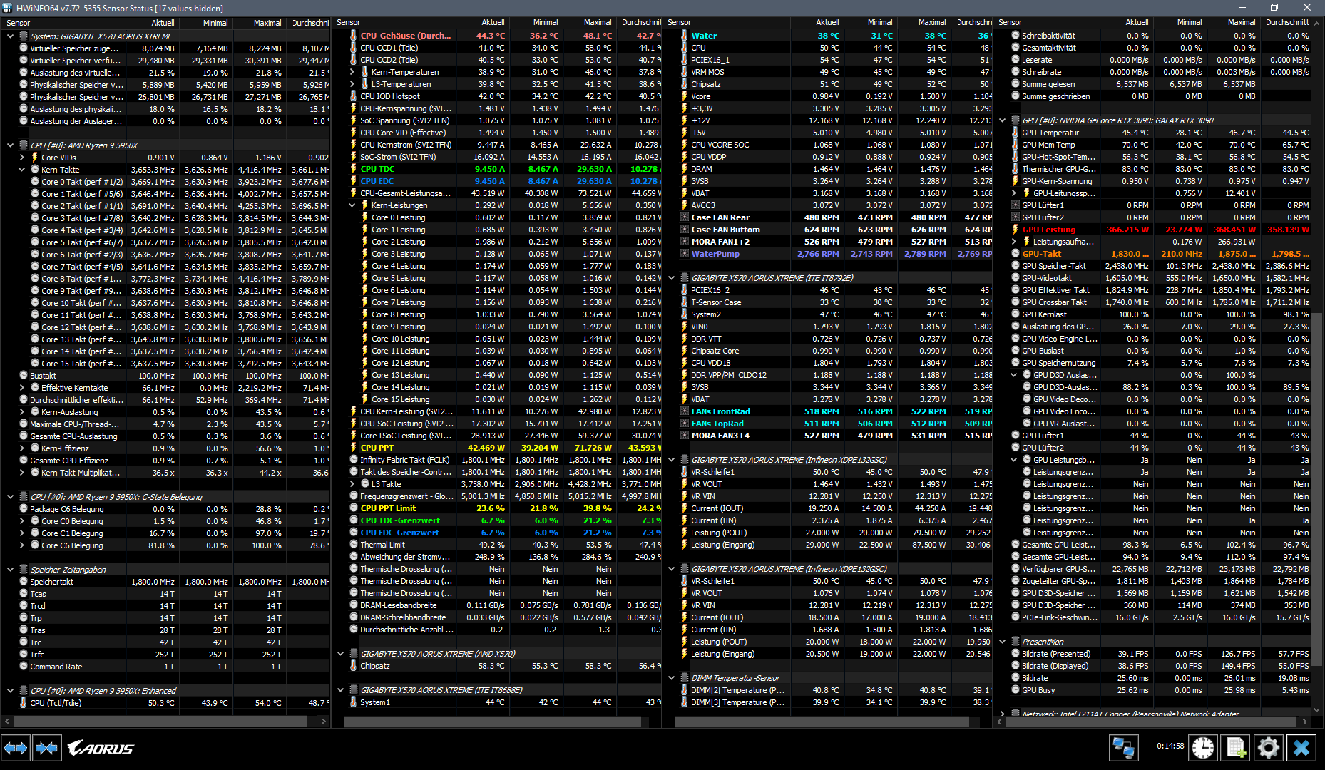Collapse the Kern-Leistungen list
The height and width of the screenshot is (770, 1325).
[352, 205]
